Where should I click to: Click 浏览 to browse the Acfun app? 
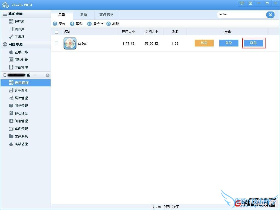(x=254, y=43)
